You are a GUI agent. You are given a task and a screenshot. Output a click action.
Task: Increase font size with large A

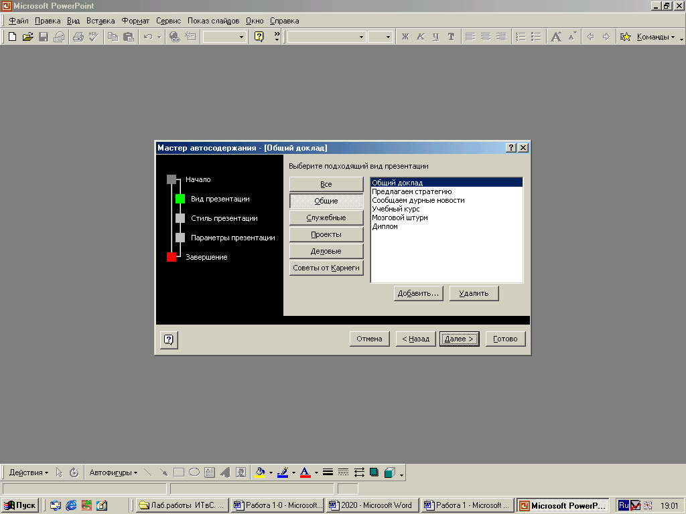[556, 37]
